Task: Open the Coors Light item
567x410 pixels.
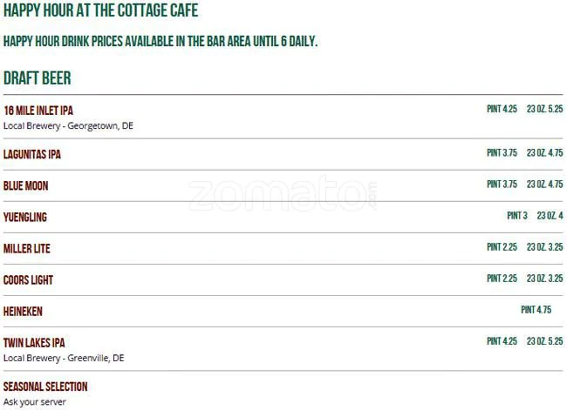Action: point(29,280)
